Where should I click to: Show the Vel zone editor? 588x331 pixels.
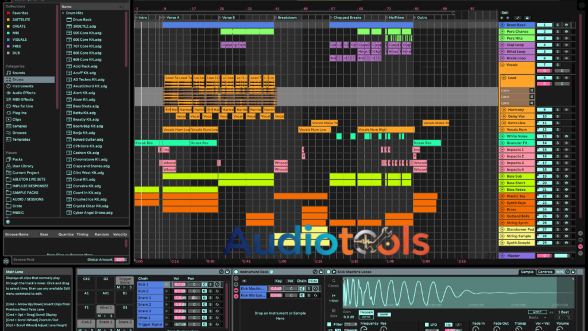click(290, 280)
